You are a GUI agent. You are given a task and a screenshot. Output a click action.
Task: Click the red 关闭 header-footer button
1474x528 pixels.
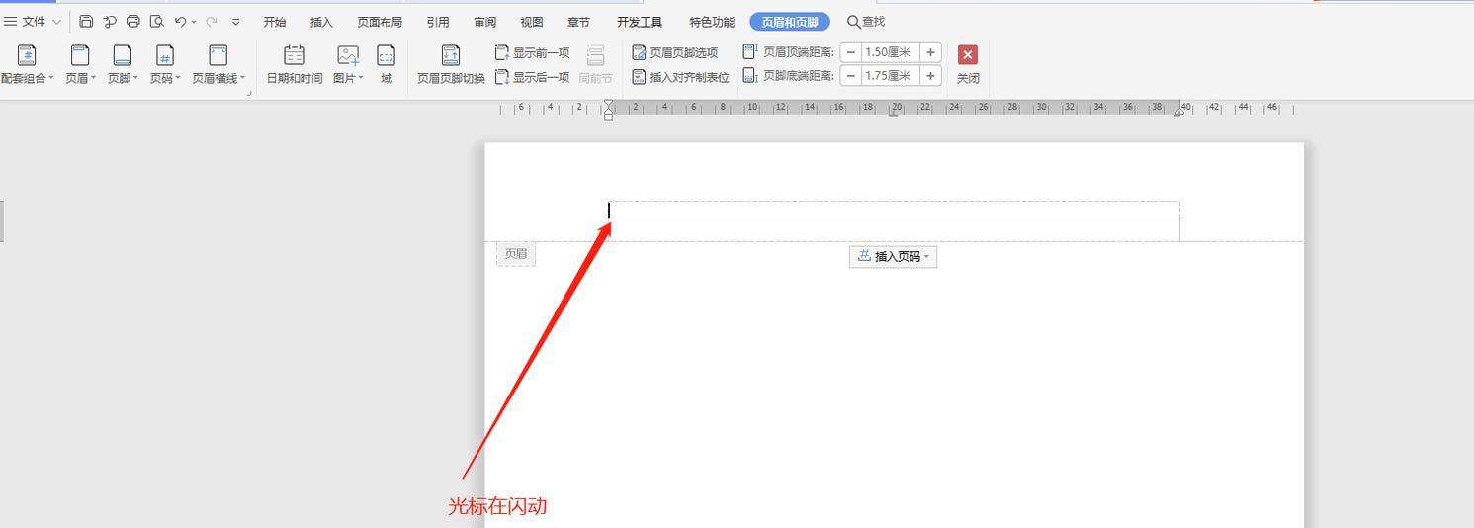(x=968, y=55)
